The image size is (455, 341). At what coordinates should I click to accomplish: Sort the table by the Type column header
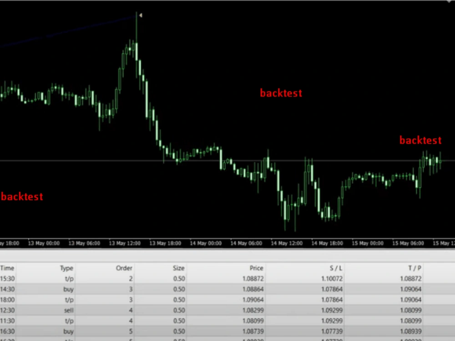click(66, 268)
